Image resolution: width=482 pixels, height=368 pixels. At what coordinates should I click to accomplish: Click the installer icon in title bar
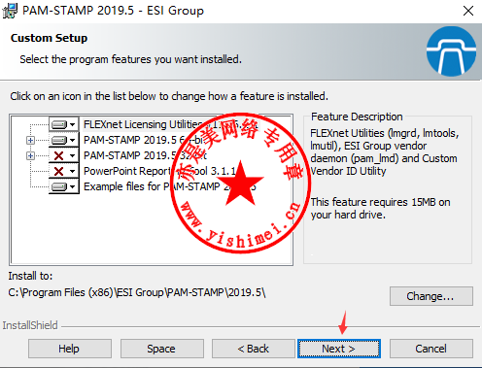tap(10, 11)
